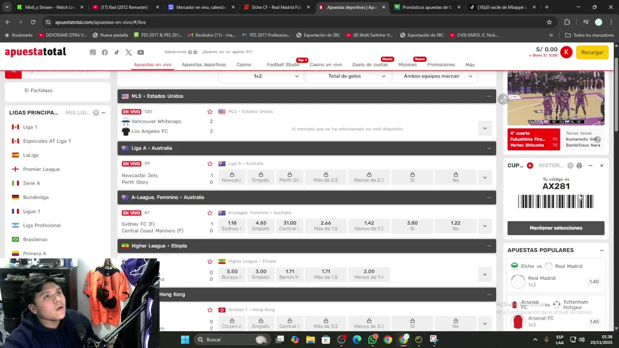This screenshot has height=348, width=619.
Task: Click the Windows Start button
Action: click(185, 339)
